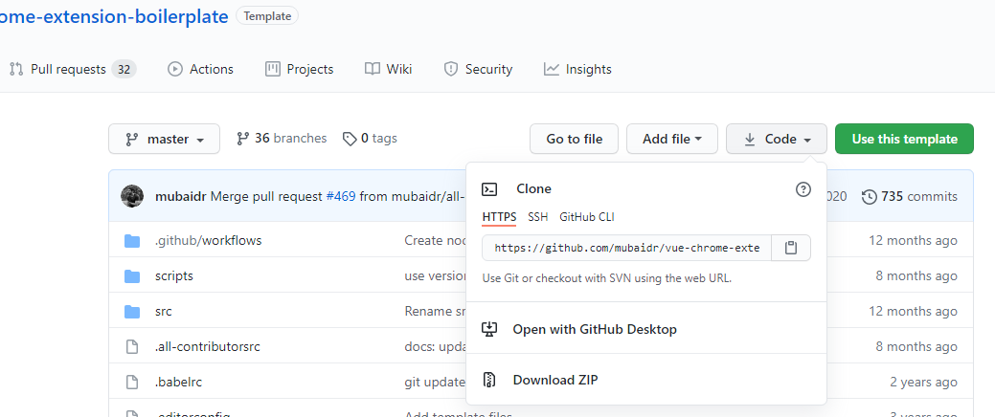
Task: Click 'Use Git or checkout with SVN' text
Action: (x=607, y=278)
